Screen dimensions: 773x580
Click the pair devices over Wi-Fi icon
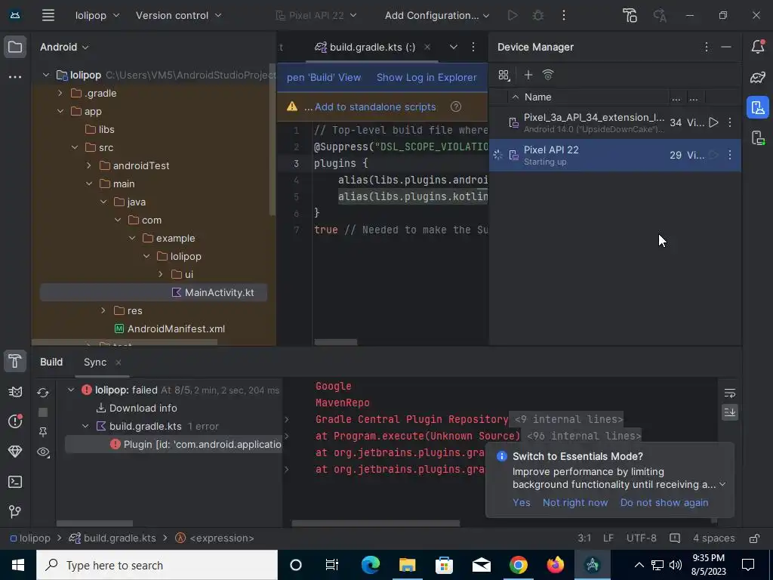(548, 75)
